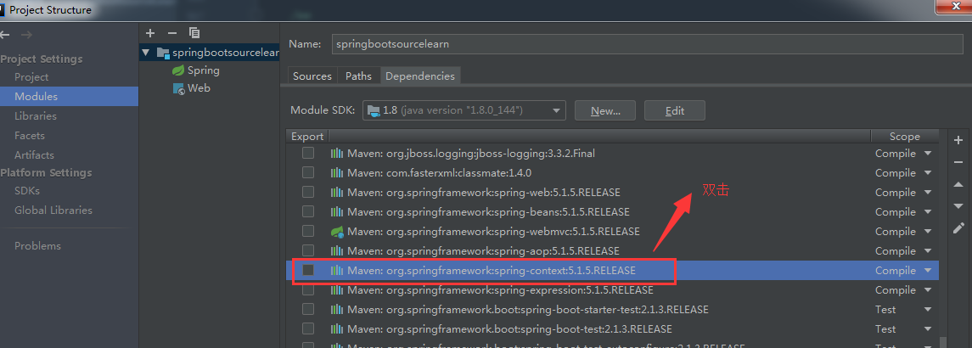Viewport: 972px width, 348px height.
Task: Toggle export checkbox for spring-boot-starter-test
Action: pyautogui.click(x=308, y=309)
